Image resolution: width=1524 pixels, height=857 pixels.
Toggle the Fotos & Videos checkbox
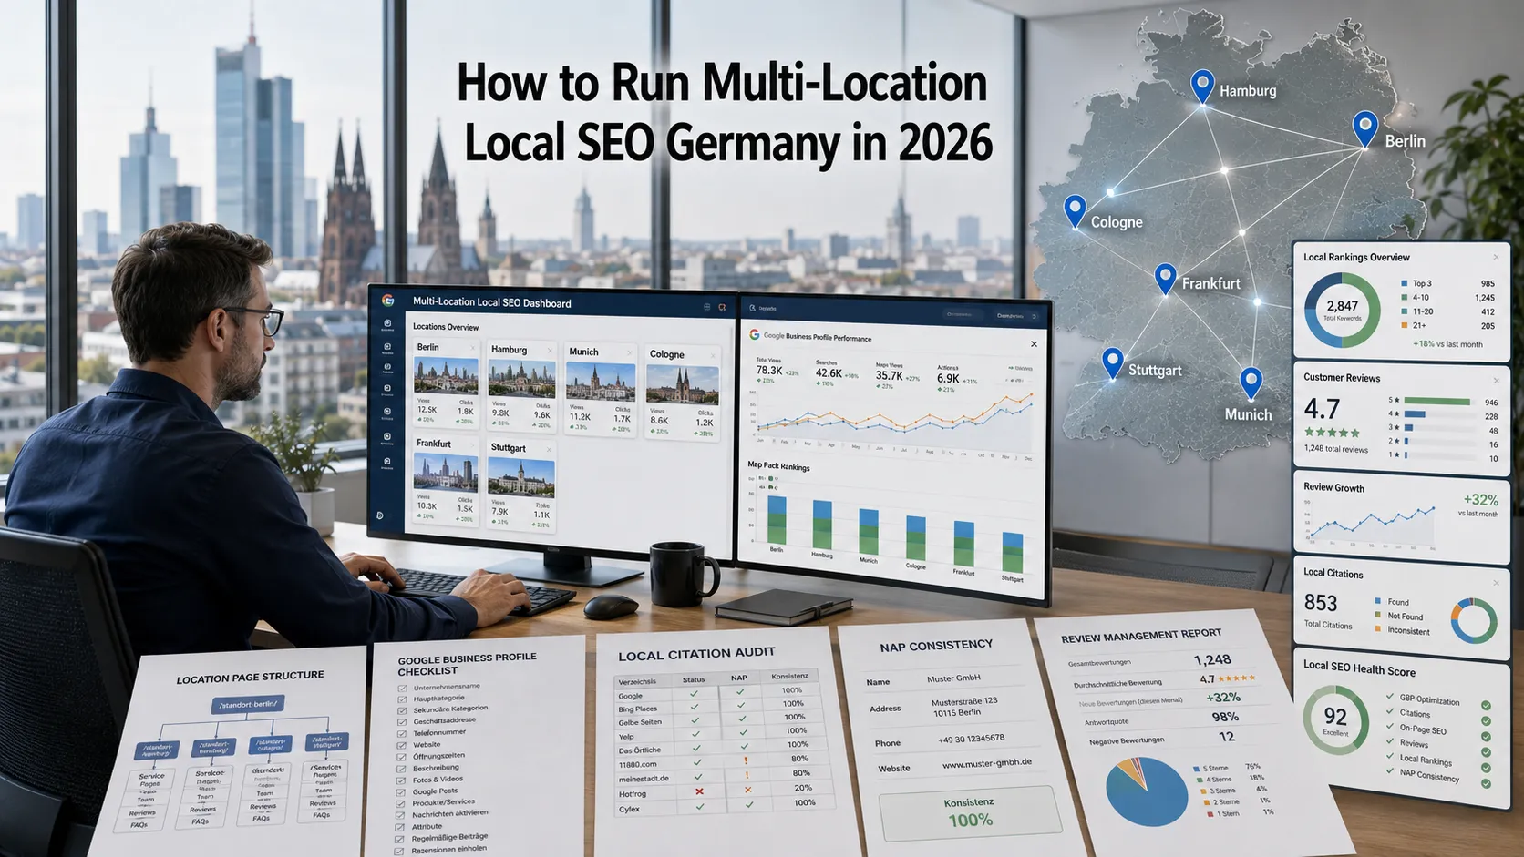click(x=402, y=781)
